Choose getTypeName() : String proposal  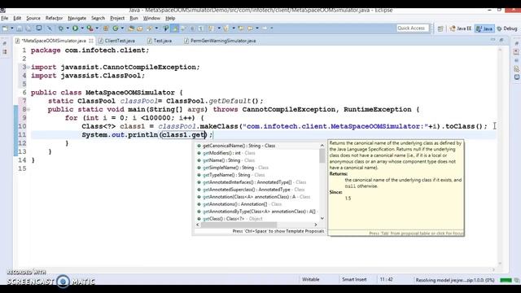[257, 175]
